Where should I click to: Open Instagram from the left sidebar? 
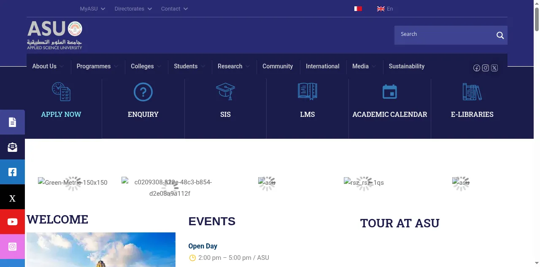pyautogui.click(x=12, y=247)
